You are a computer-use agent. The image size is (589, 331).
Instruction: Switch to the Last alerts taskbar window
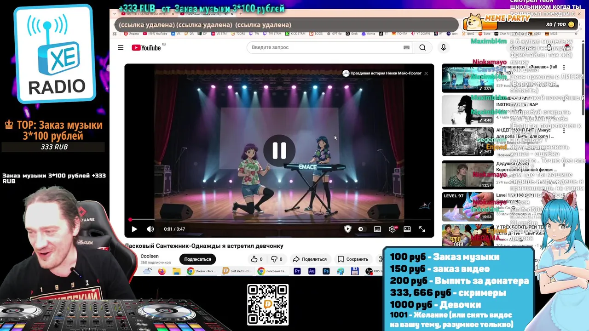click(x=237, y=271)
